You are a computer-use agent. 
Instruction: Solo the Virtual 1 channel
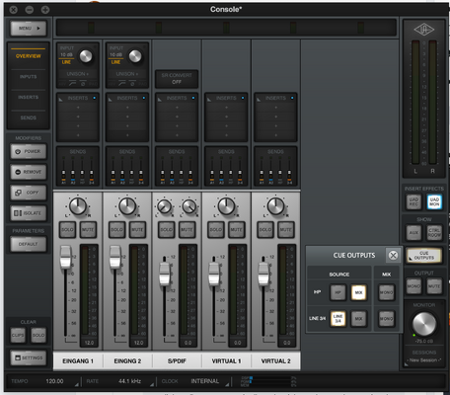[216, 229]
